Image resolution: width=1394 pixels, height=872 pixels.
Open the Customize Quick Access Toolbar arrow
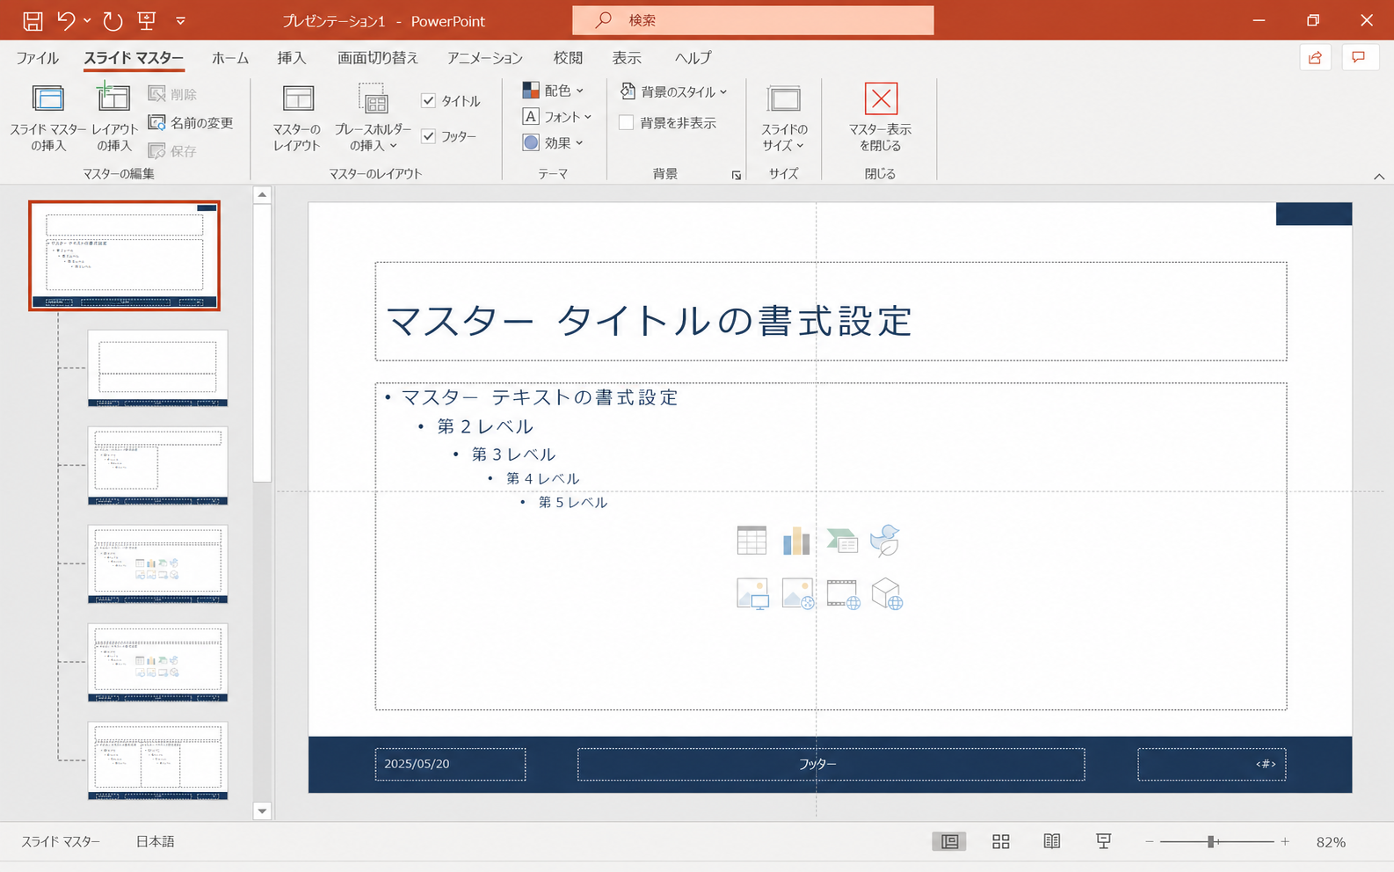(180, 20)
